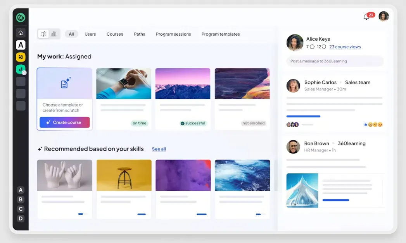Image resolution: width=406 pixels, height=243 pixels.
Task: Click the 360Learning logo in the sidebar
Action: [x=21, y=17]
